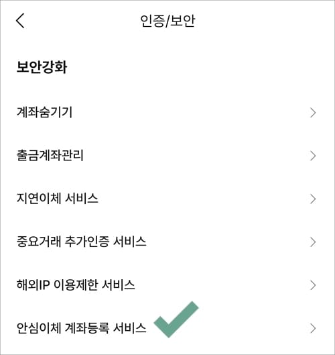This screenshot has width=335, height=355.
Task: Tap the 지연이체 text in the list
Action: [x=39, y=199]
